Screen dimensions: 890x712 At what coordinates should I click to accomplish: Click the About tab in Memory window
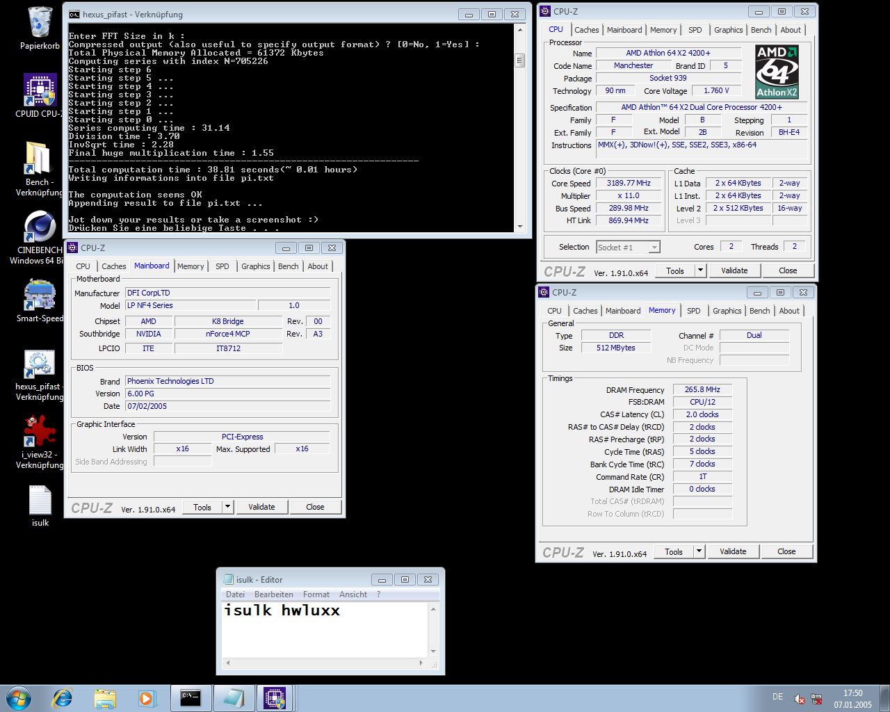coord(789,311)
